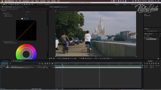Click the draft 3D icon in timeline
Viewport: 161px width, 90px height.
(x=42, y=63)
